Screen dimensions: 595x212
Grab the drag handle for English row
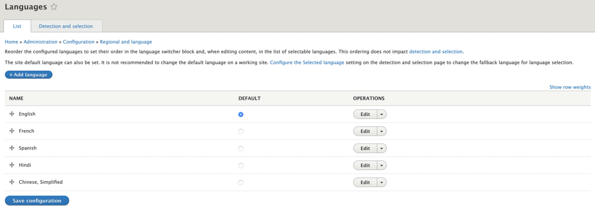12,114
